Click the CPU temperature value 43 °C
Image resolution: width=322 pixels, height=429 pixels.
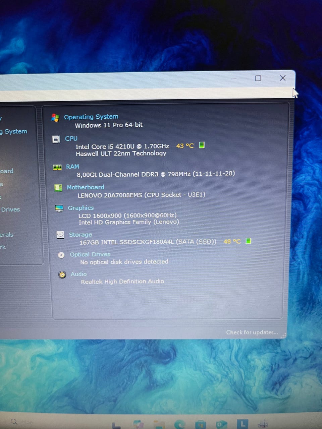185,146
